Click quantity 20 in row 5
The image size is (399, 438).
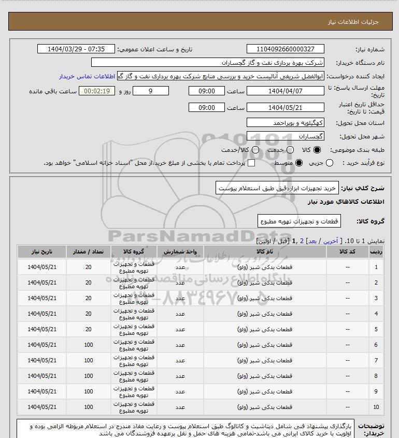tap(88, 329)
